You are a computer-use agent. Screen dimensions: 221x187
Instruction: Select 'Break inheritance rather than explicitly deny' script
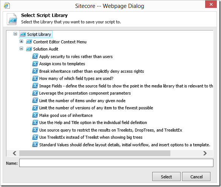point(91,71)
